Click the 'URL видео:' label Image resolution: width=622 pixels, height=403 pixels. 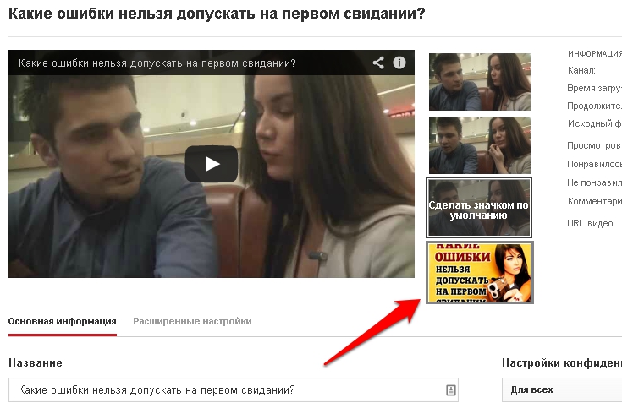[591, 224]
